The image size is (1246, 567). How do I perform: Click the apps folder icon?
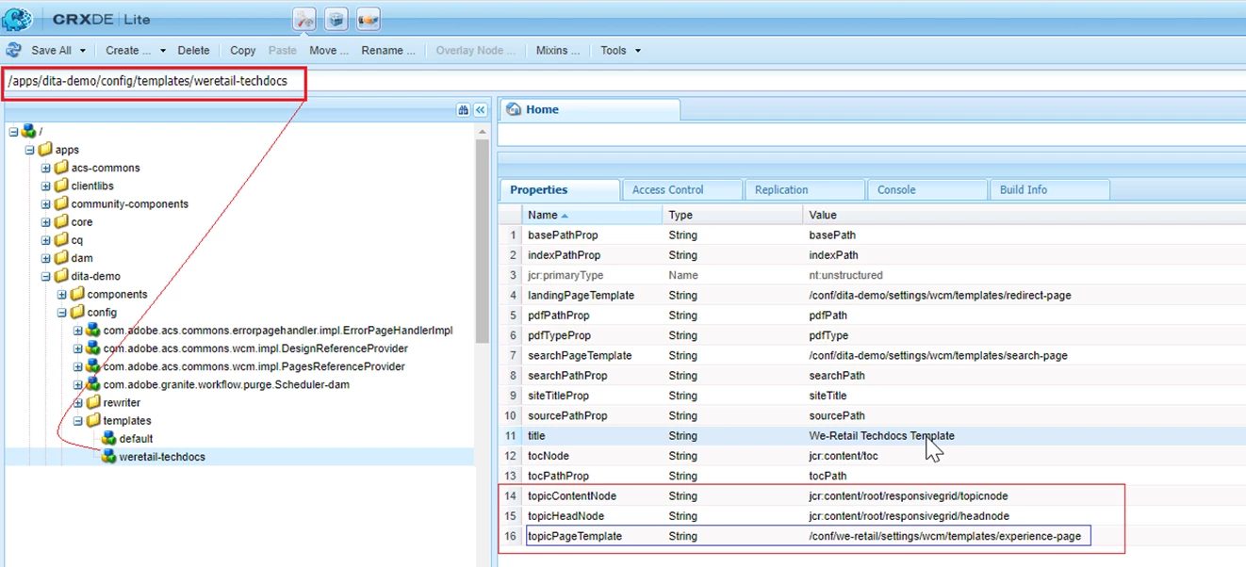point(44,149)
